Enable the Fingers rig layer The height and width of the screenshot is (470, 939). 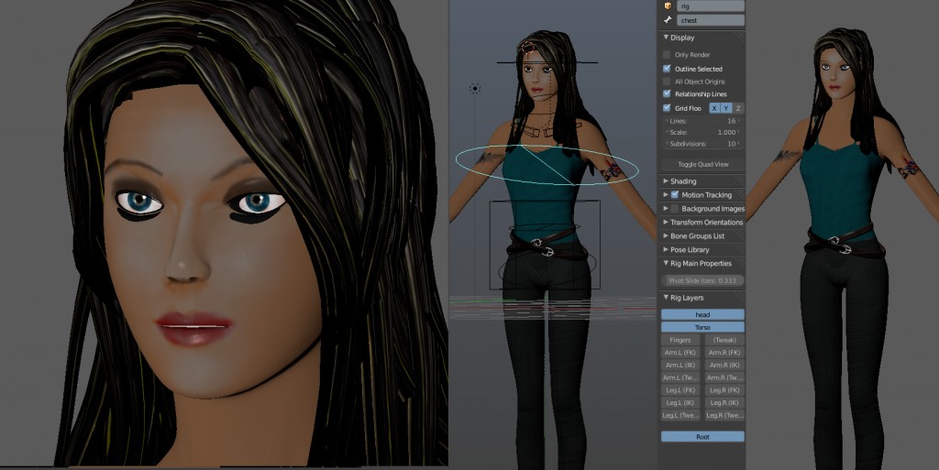coord(680,340)
